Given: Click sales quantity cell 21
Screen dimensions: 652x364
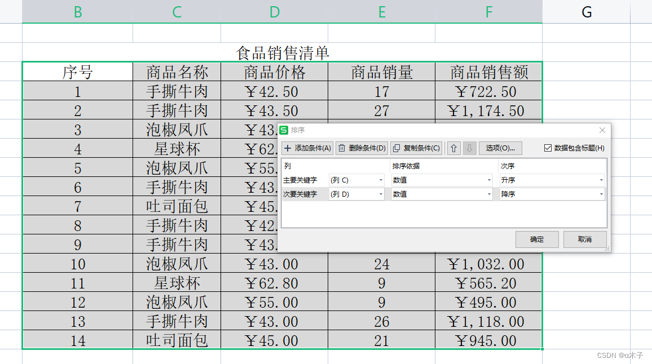Looking at the screenshot, I should [382, 340].
